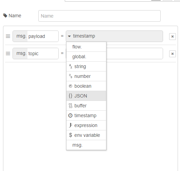Select the global. context option
180x171 pixels.
click(x=86, y=57)
